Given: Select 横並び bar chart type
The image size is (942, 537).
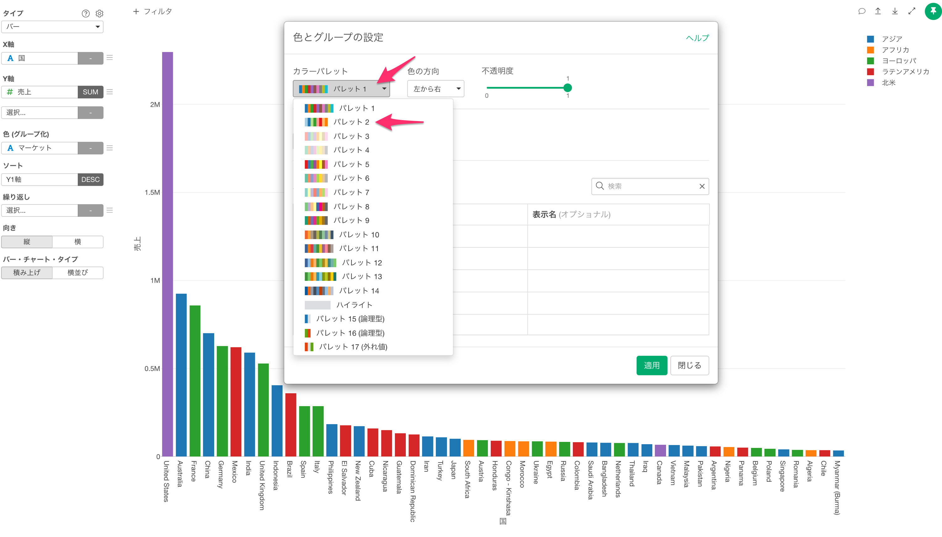Looking at the screenshot, I should pyautogui.click(x=78, y=273).
